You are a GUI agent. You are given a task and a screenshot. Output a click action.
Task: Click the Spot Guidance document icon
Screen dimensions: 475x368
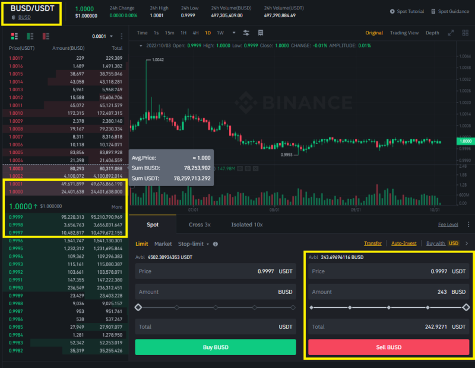[x=433, y=11]
